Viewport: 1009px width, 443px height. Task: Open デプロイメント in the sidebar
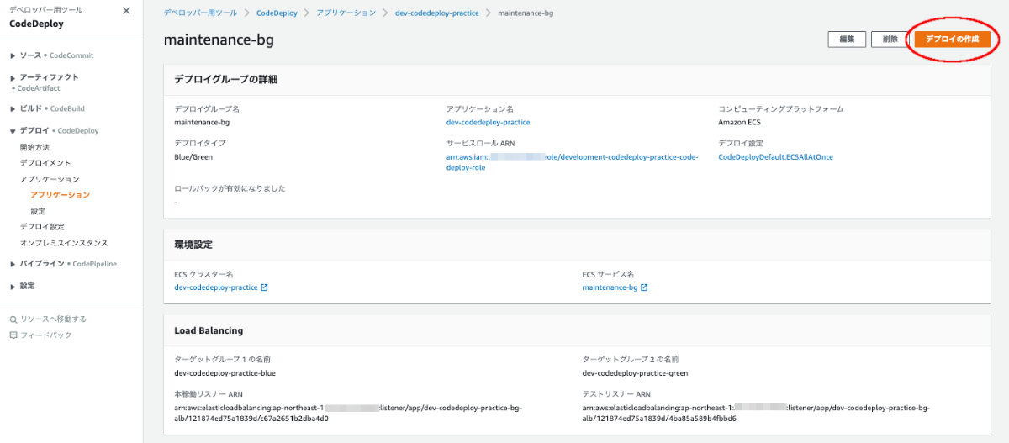(45, 163)
